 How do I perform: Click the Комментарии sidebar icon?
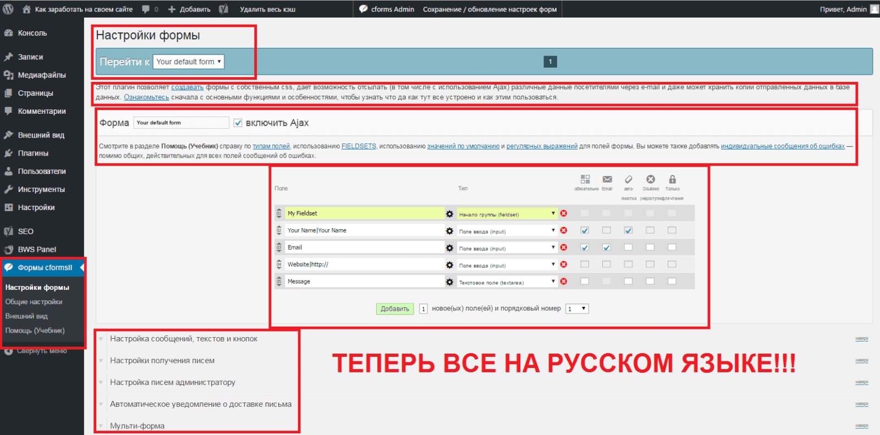[9, 111]
